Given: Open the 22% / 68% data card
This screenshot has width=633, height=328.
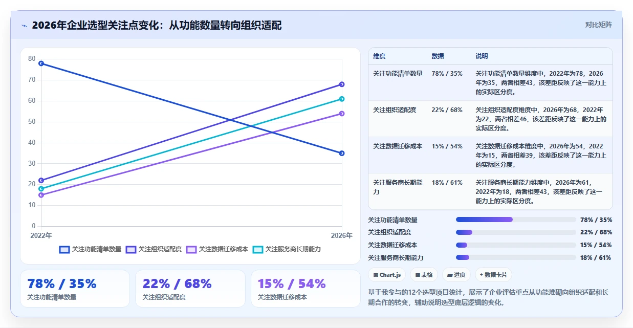Looking at the screenshot, I should click(x=190, y=289).
